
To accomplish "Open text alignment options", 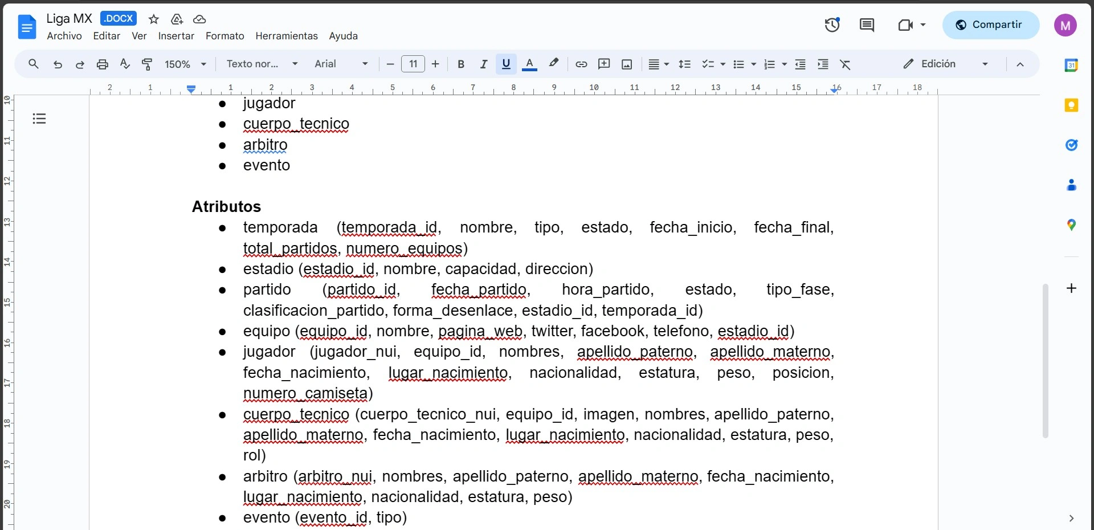I will pos(658,64).
